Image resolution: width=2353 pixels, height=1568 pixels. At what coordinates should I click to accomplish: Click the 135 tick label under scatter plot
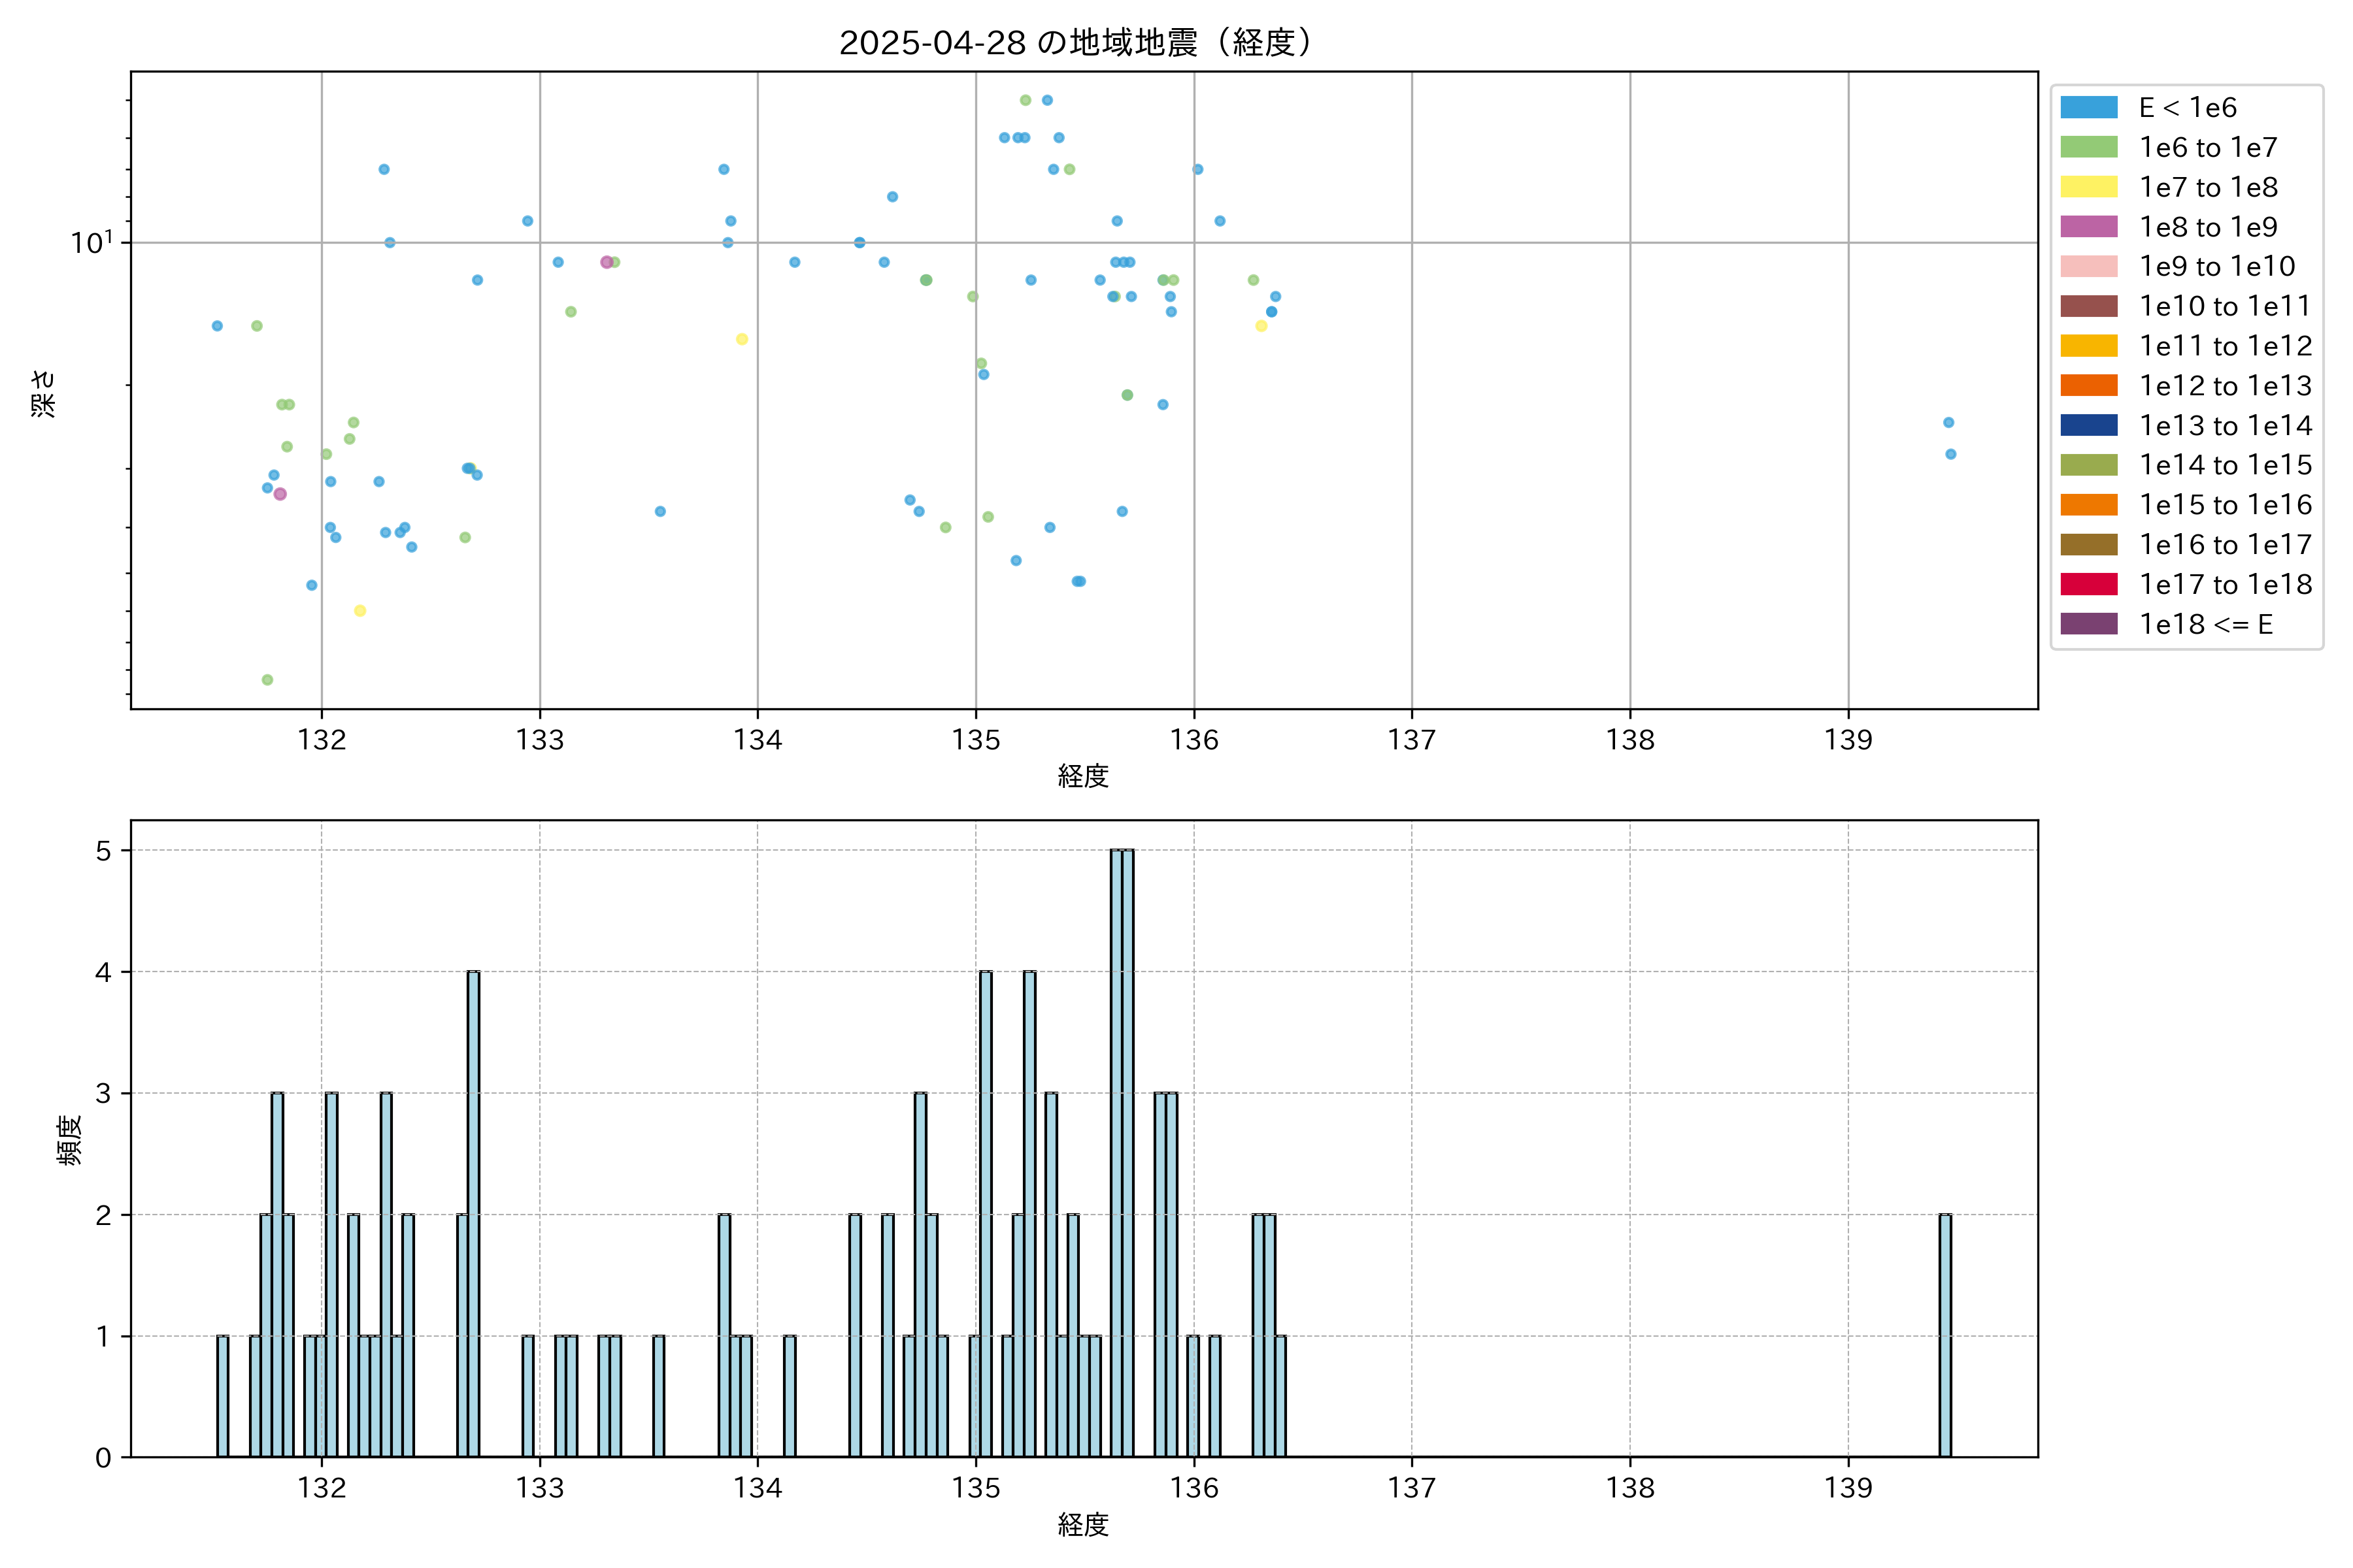tap(975, 740)
